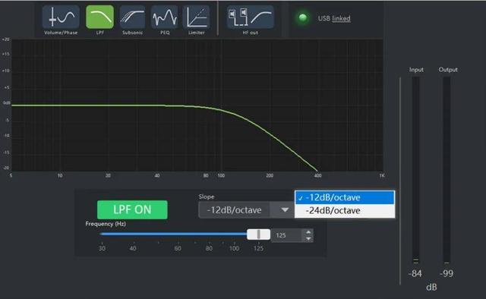Click the Output level meter bar

coord(447,170)
